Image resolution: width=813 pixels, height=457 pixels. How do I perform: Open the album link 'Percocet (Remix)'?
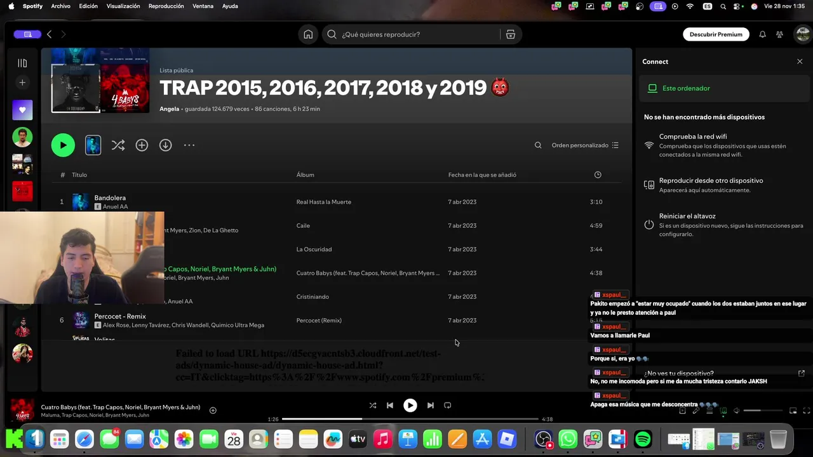pos(319,321)
